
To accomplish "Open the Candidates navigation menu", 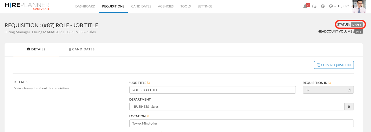I will click(x=141, y=6).
